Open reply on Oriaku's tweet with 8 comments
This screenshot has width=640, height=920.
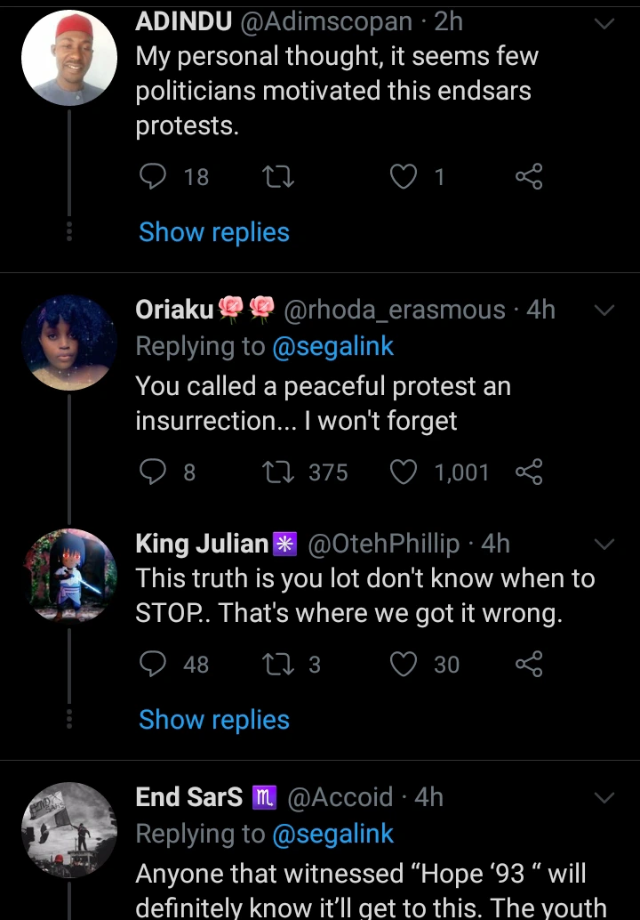point(155,472)
